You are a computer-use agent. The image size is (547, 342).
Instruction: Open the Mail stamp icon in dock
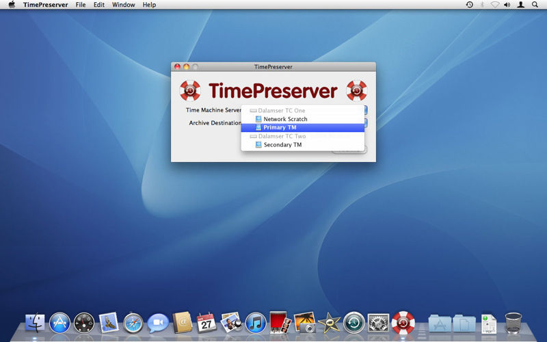109,322
